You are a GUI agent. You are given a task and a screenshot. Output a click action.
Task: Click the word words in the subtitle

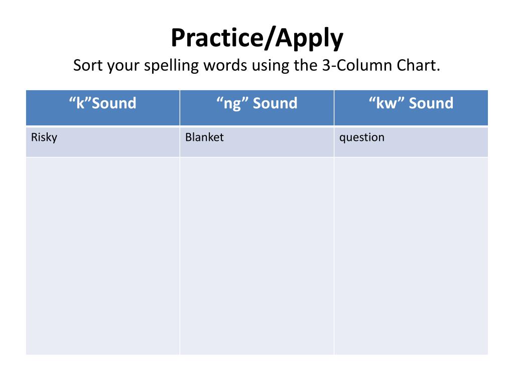tap(225, 65)
